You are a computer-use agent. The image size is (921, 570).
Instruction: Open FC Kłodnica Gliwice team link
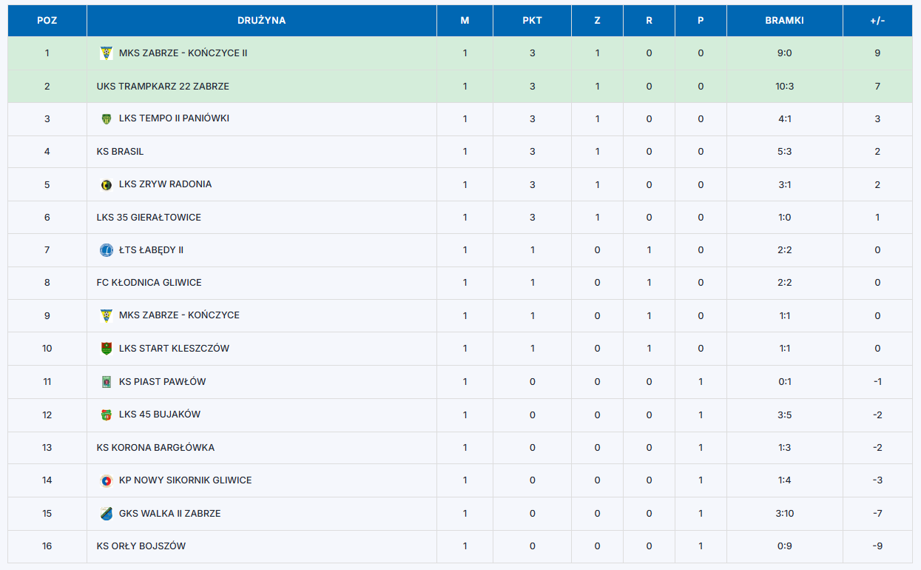click(x=149, y=283)
